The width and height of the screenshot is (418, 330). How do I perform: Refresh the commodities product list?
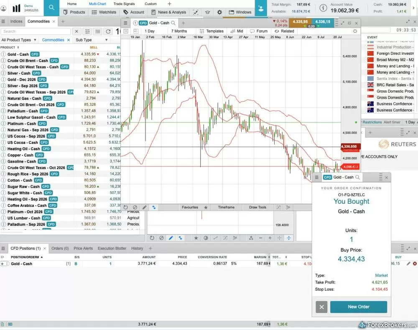108,31
